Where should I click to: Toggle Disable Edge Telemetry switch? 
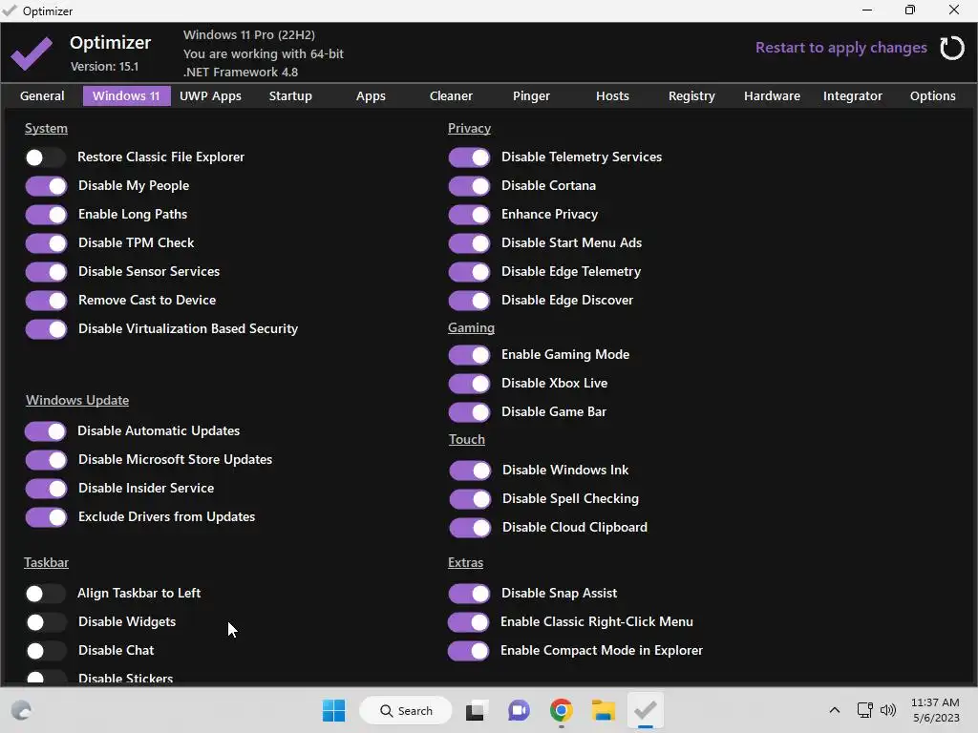click(469, 272)
